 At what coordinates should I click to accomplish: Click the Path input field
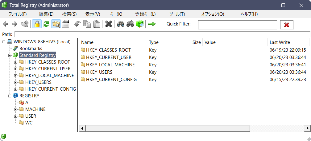click(162, 34)
